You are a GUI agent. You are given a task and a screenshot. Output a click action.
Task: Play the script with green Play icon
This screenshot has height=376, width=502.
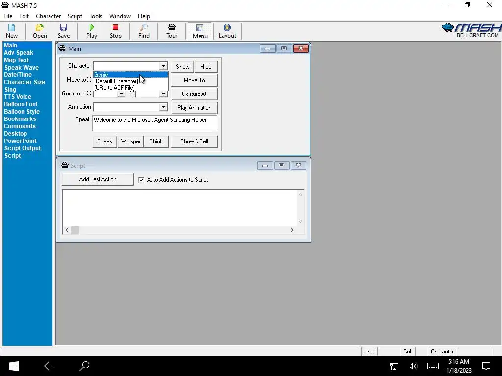(92, 31)
